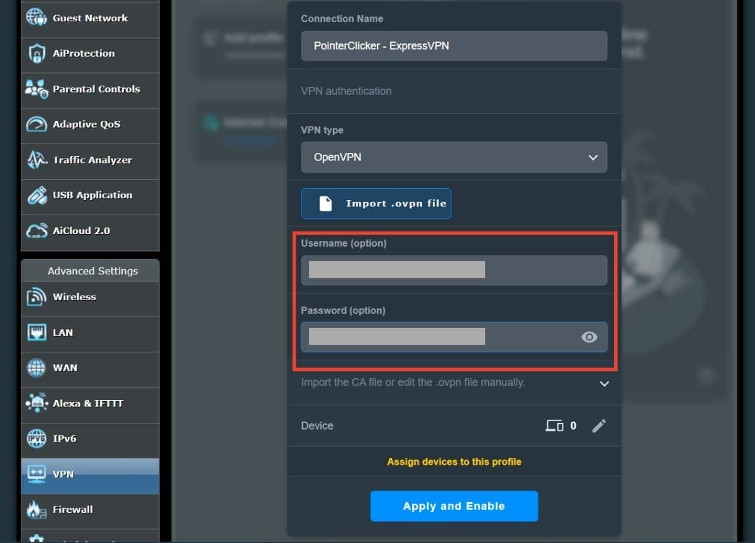Select the VPN sidebar icon
The width and height of the screenshot is (755, 543).
36,474
